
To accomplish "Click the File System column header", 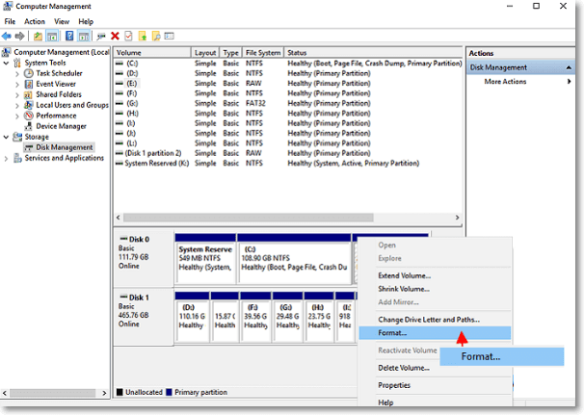I will coord(262,53).
